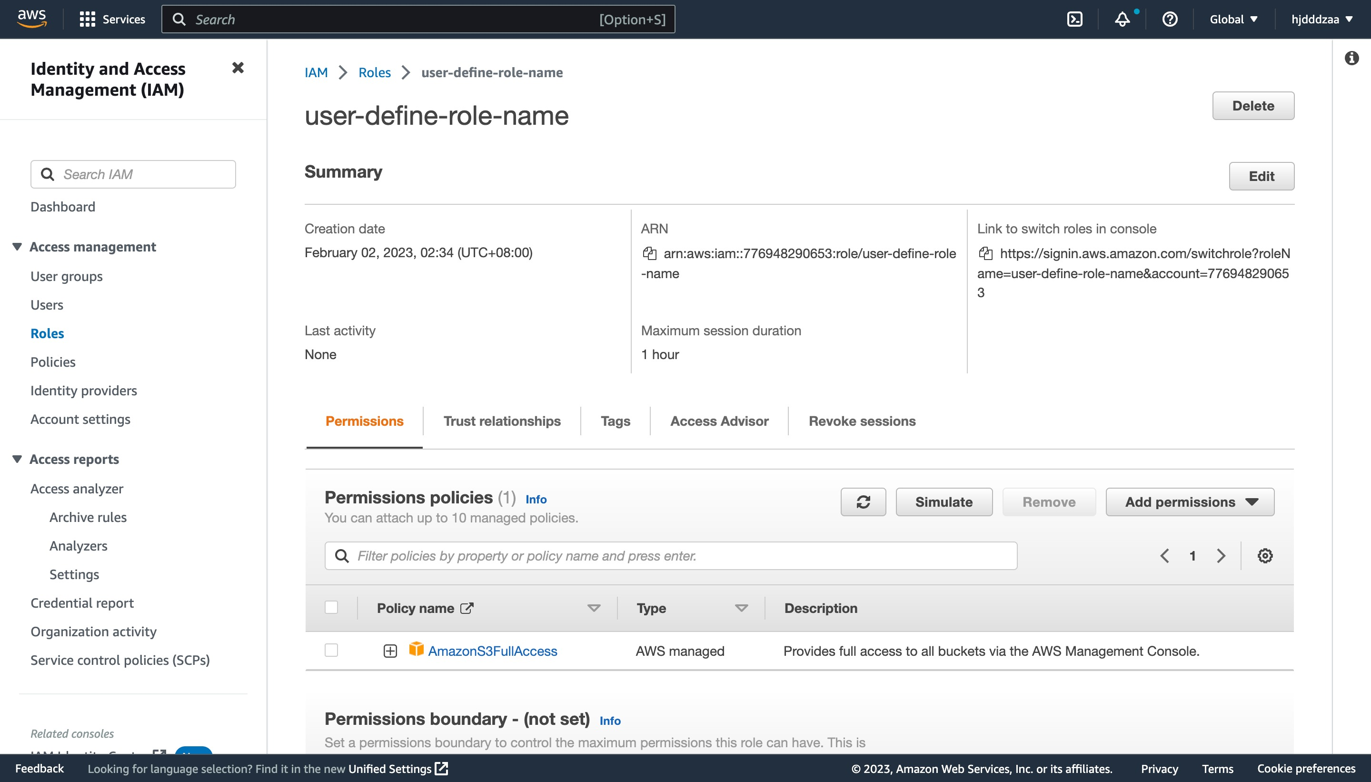Open policy table settings gear

(x=1265, y=556)
